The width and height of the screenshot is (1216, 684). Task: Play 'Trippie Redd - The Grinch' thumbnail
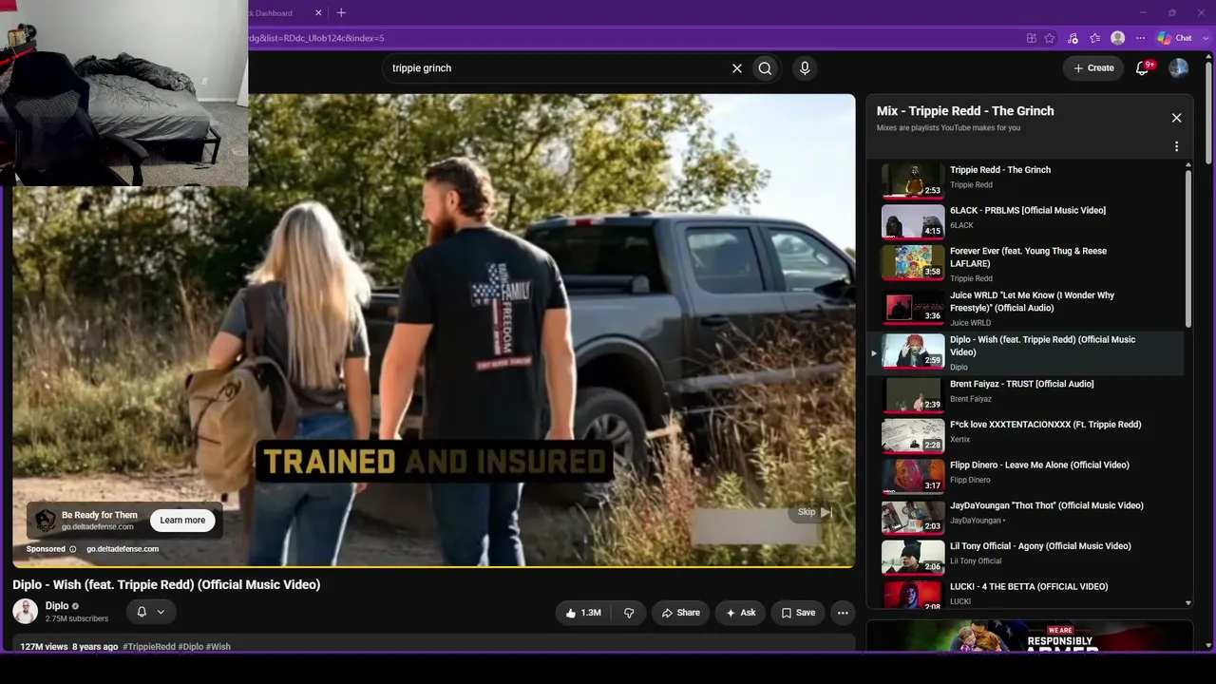tap(913, 180)
